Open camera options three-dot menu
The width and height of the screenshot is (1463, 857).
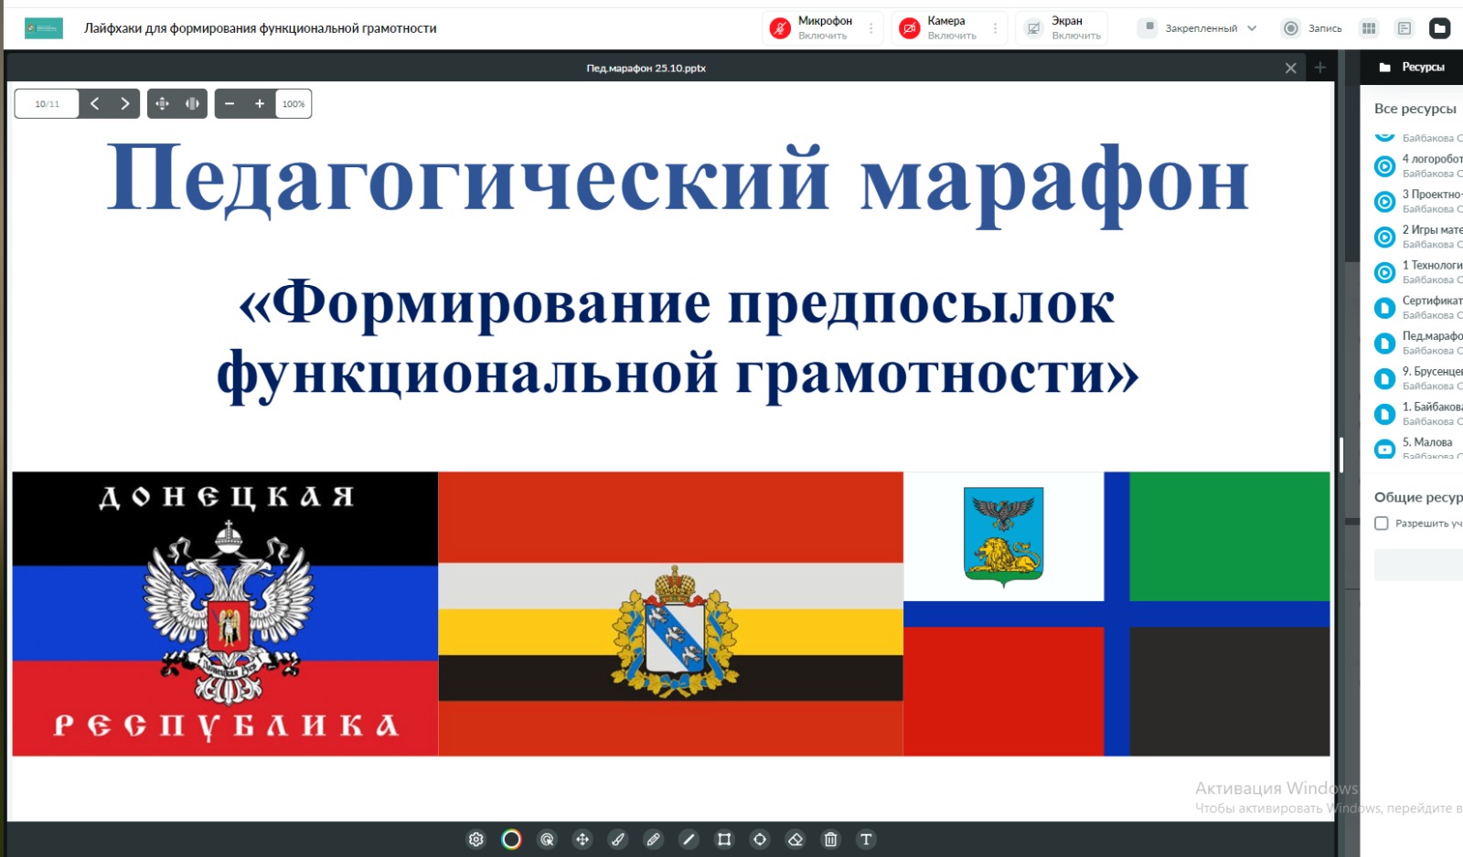[x=996, y=28]
